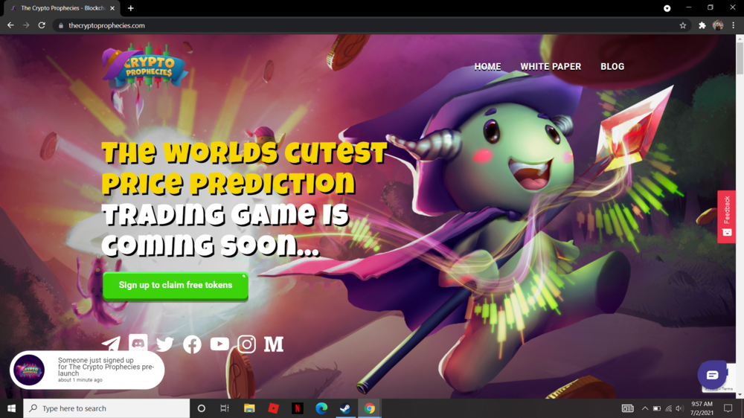Go to the BLOG page
This screenshot has height=418, width=744.
[612, 66]
